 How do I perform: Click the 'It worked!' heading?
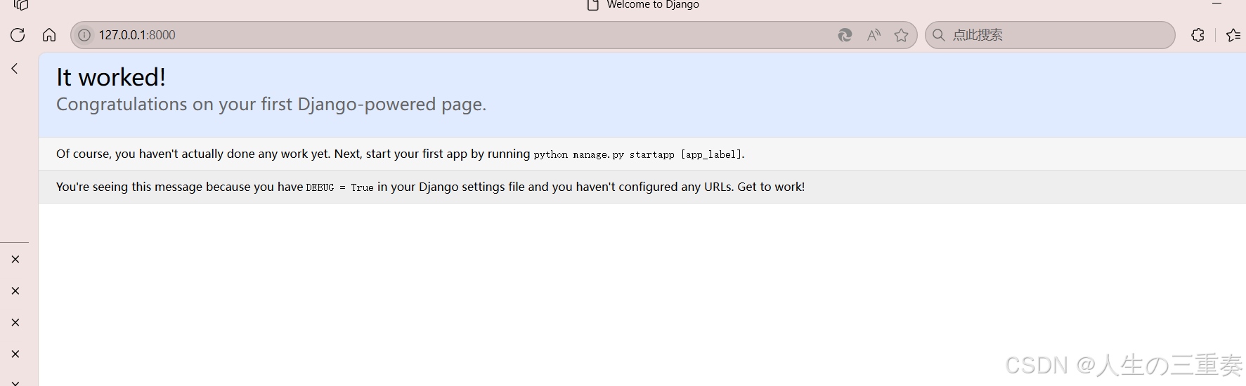(x=111, y=77)
